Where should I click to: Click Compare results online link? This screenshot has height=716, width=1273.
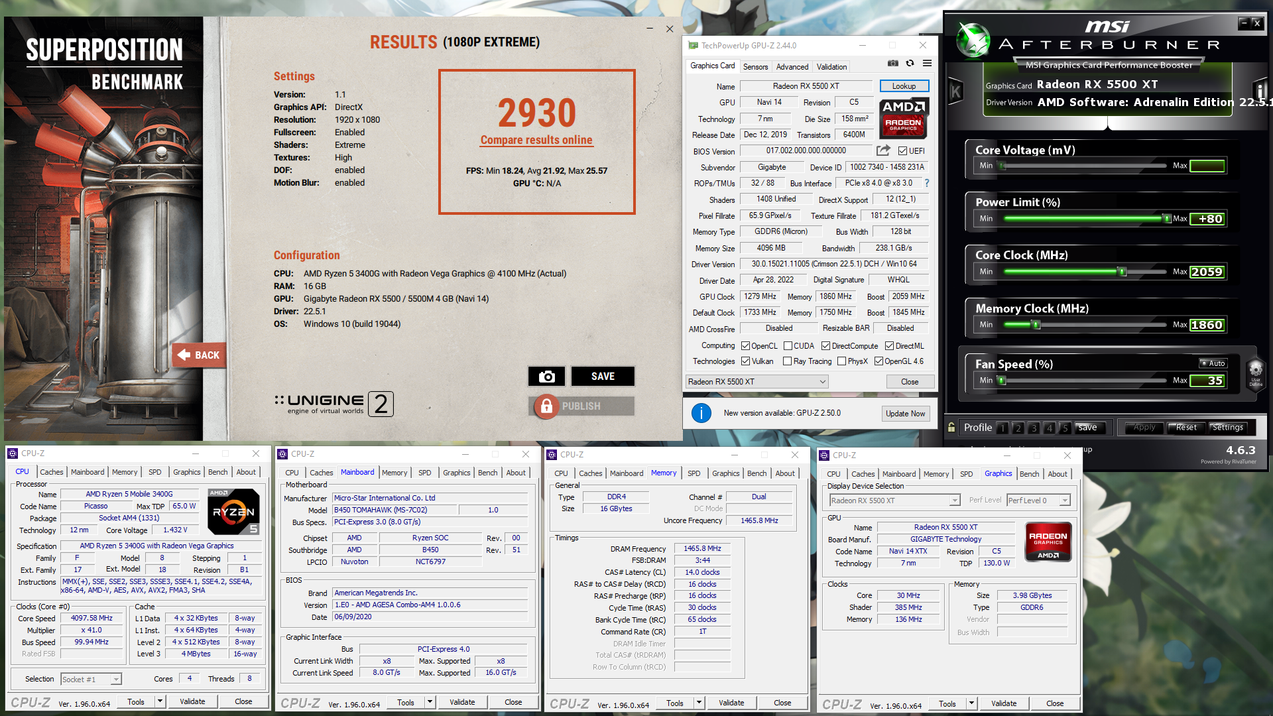click(x=536, y=140)
